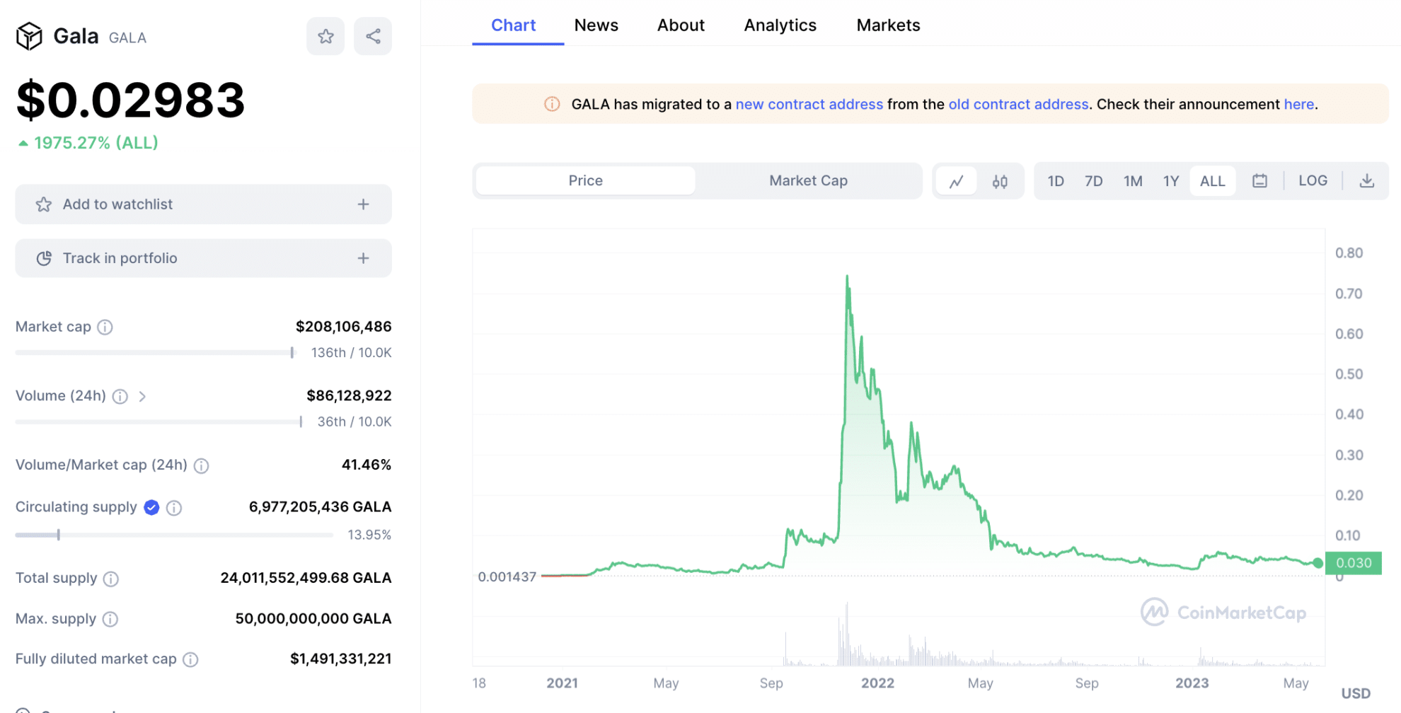
Task: Click the circulating supply progress bar
Action: pyautogui.click(x=174, y=535)
